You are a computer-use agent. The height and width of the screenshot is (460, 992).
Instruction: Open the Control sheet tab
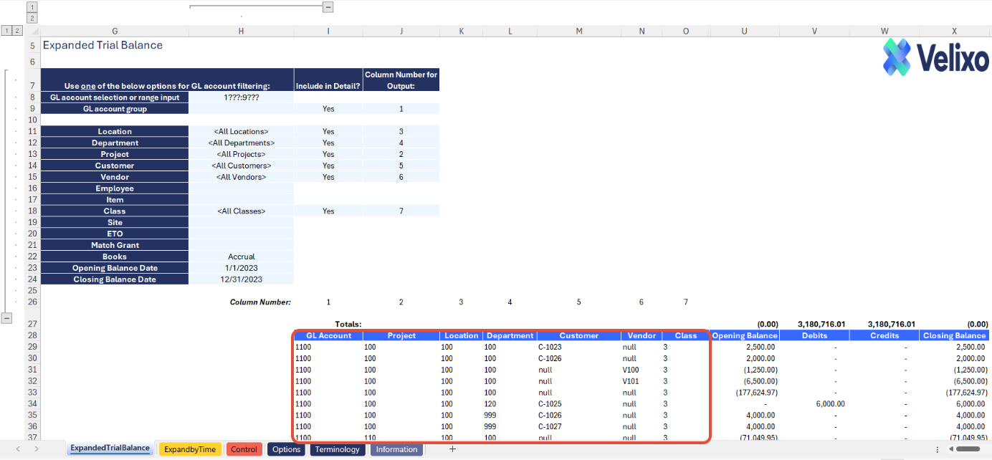click(244, 449)
